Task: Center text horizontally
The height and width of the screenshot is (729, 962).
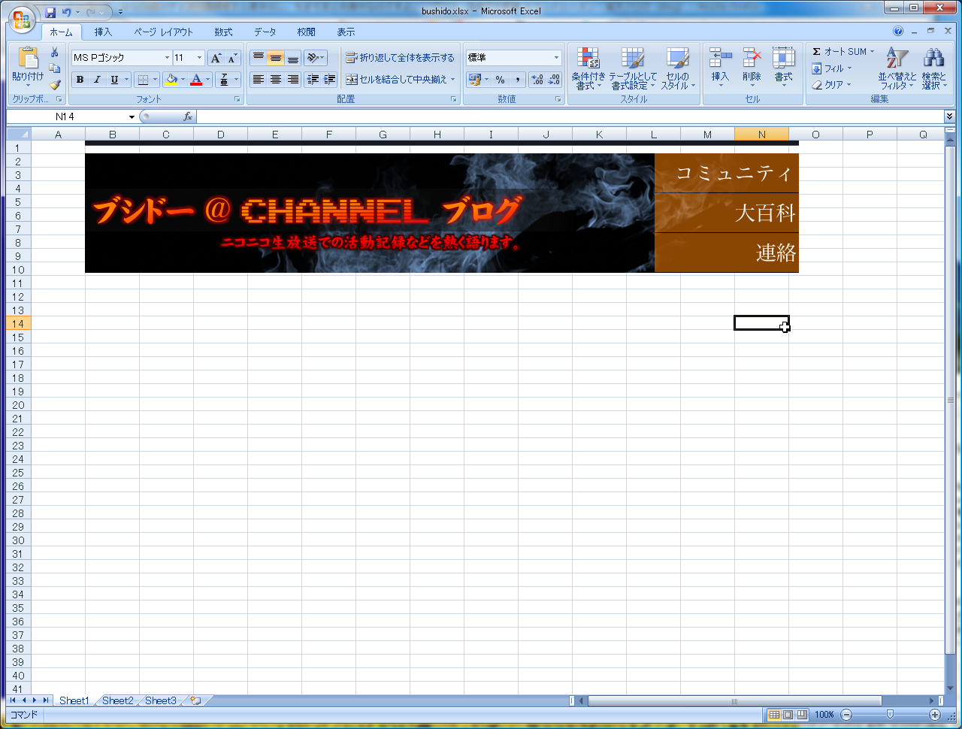Action: coord(276,80)
